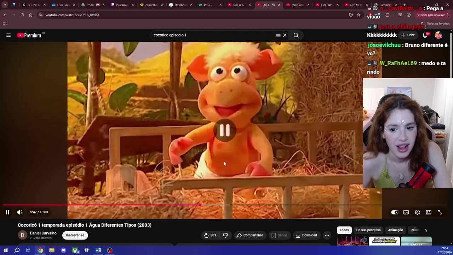Open the account avatar menu
The height and width of the screenshot is (255, 453).
(x=438, y=35)
